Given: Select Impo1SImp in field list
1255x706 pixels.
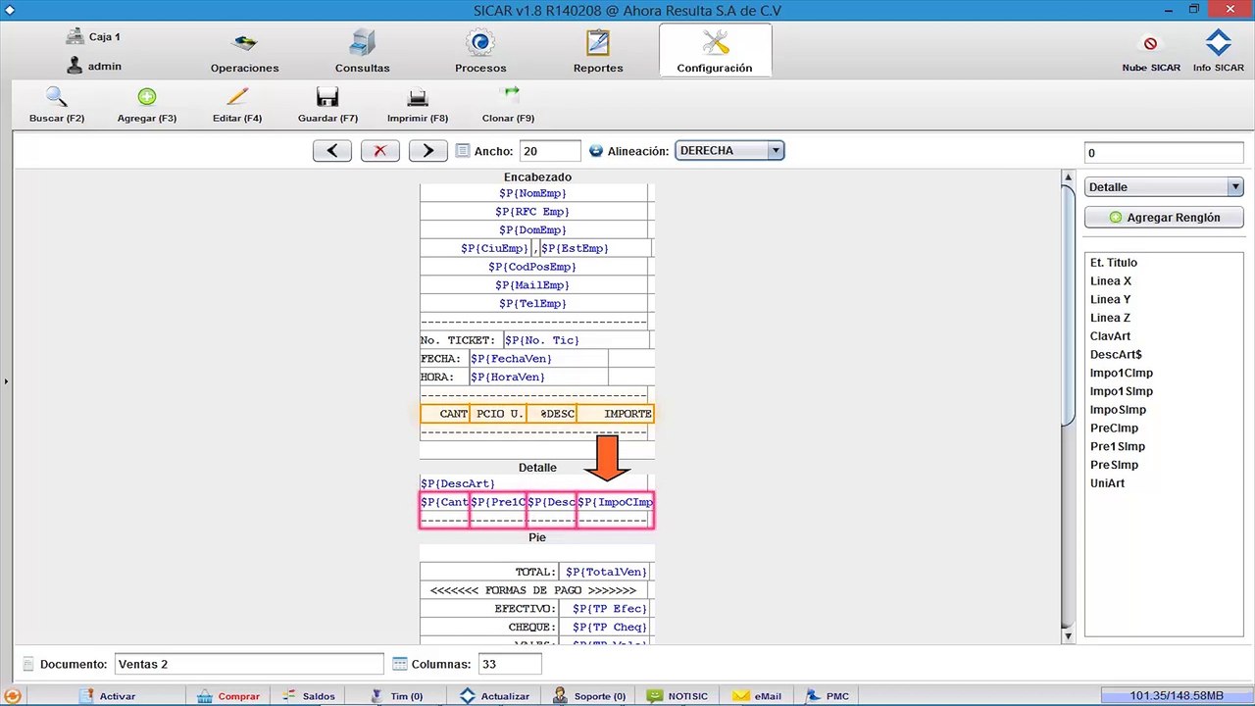Looking at the screenshot, I should (x=1122, y=391).
